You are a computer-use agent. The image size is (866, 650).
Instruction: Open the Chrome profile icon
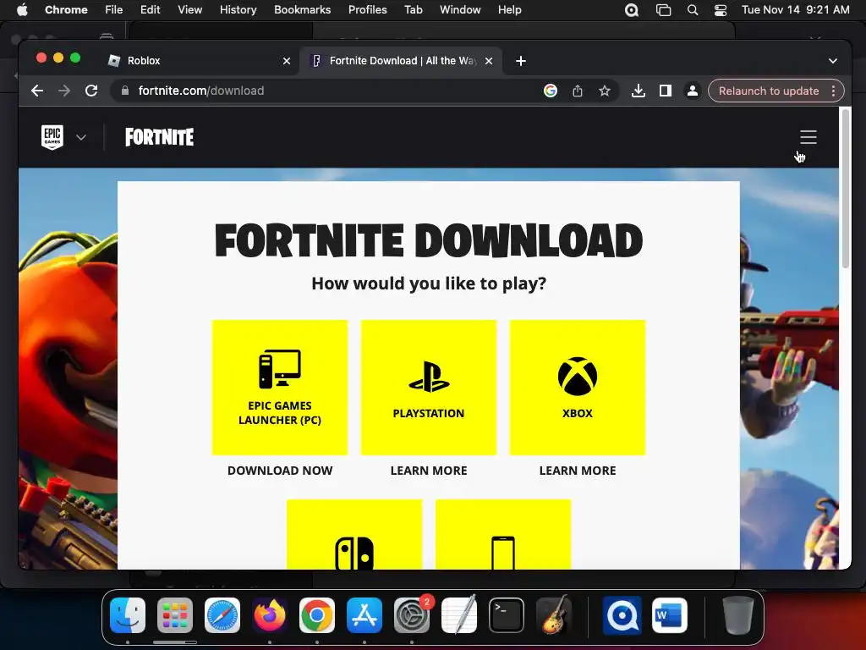[x=692, y=91]
